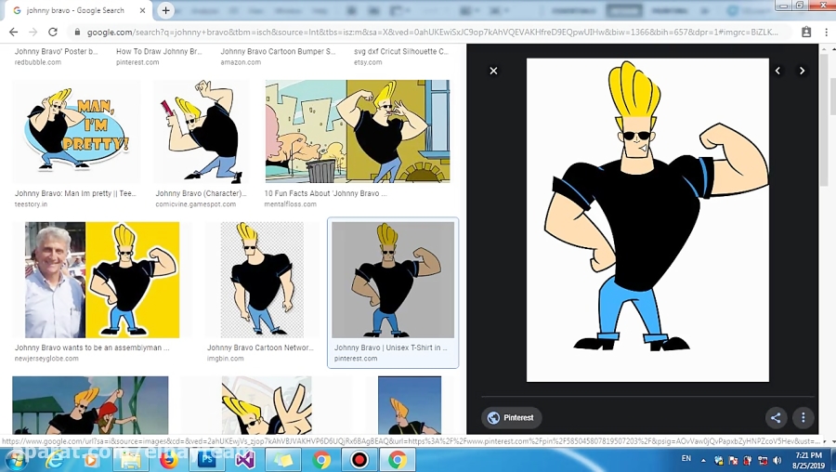Image resolution: width=836 pixels, height=472 pixels.
Task: Open the 'Man, I'm Pretty!' thumbnail
Action: pyautogui.click(x=76, y=131)
